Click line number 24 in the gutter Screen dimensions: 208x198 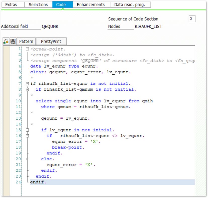click(18, 182)
